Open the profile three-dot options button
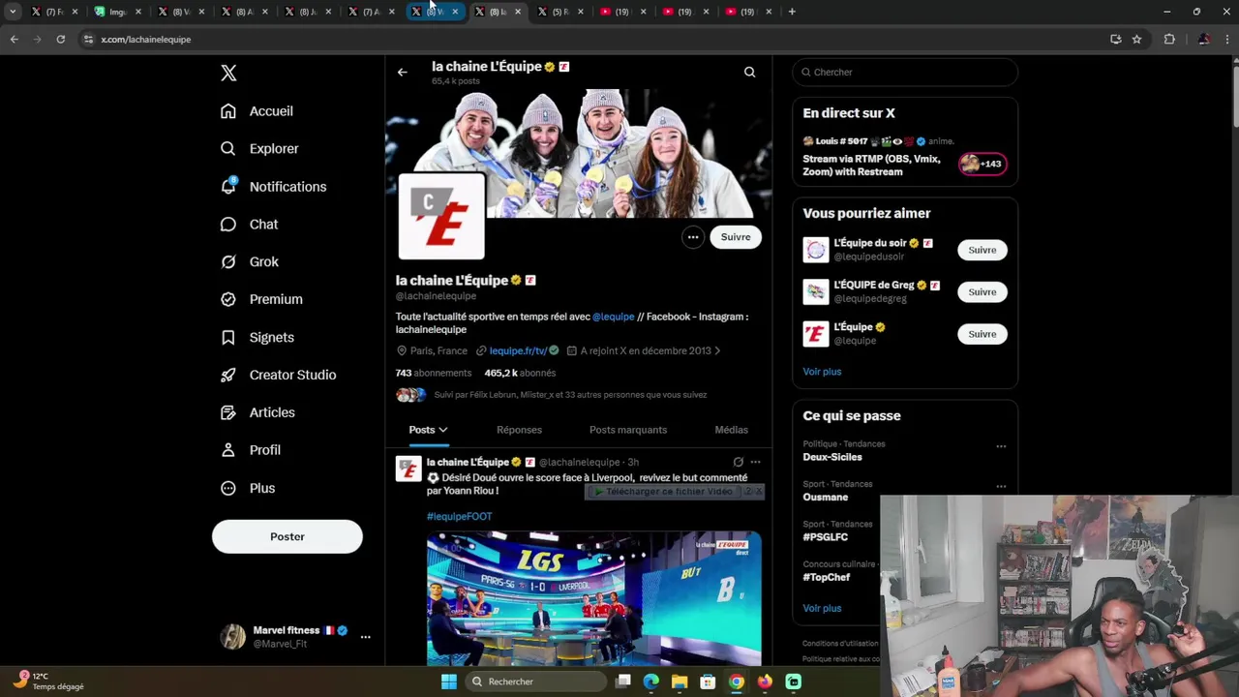This screenshot has width=1239, height=697. coord(693,237)
